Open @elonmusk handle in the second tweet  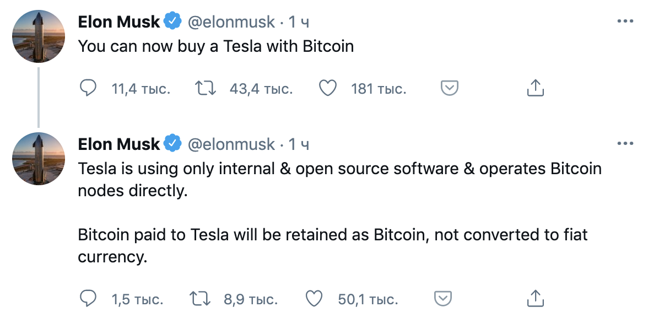tap(231, 144)
